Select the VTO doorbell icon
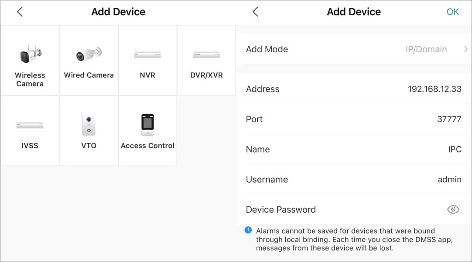The image size is (472, 262). [x=89, y=125]
